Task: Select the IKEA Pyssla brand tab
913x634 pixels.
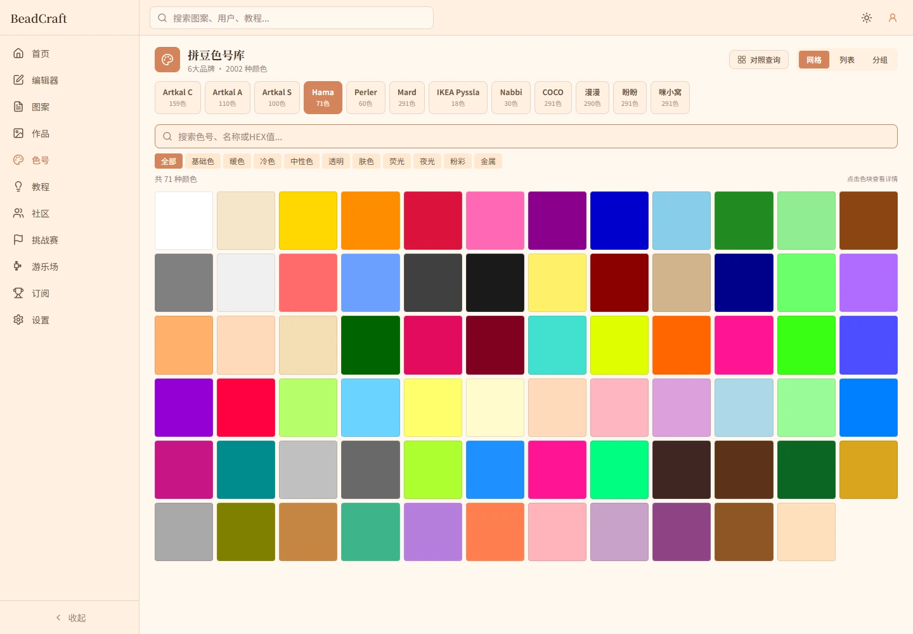Action: tap(458, 98)
